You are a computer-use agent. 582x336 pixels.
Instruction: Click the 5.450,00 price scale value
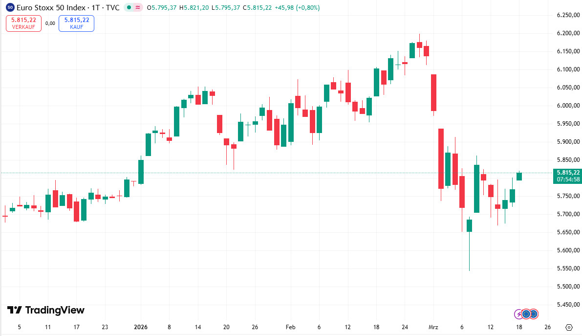567,305
